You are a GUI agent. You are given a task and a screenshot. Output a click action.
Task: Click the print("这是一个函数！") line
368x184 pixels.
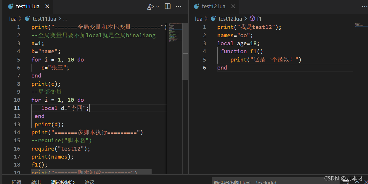(x=266, y=59)
